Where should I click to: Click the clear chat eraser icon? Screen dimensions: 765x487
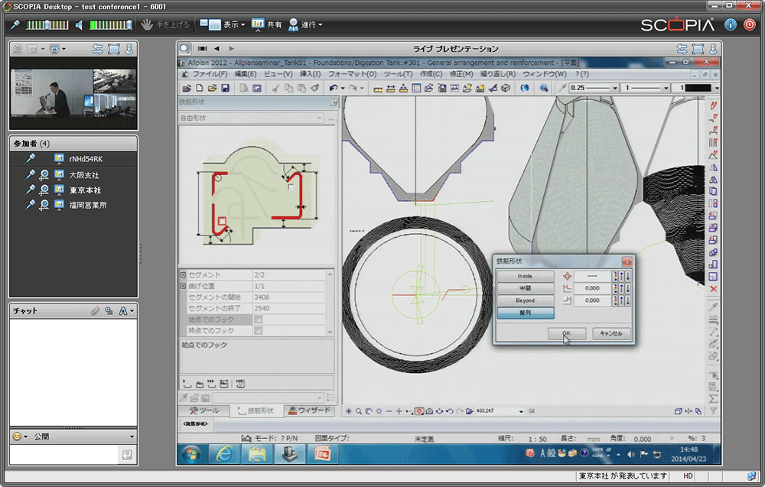pos(96,311)
